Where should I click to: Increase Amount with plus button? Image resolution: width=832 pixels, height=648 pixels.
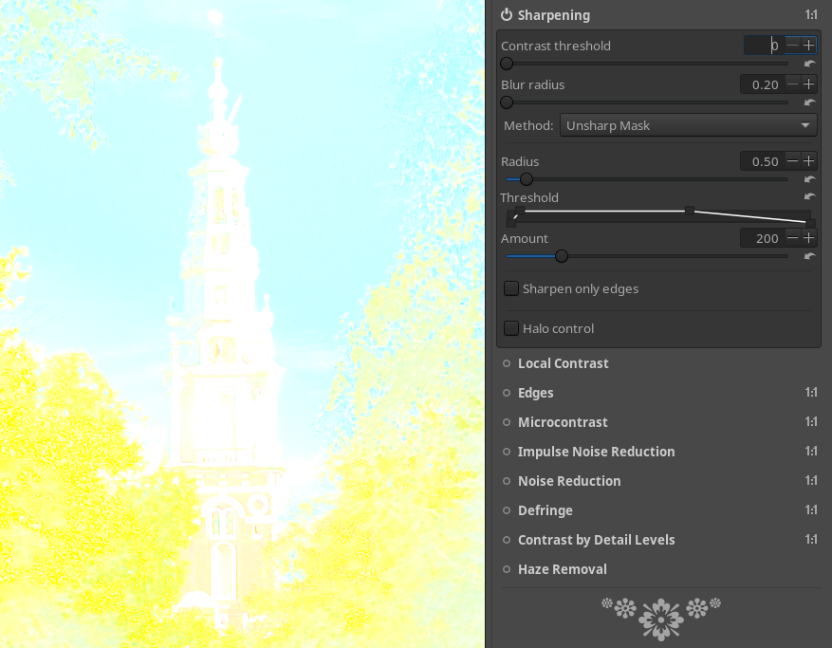pyautogui.click(x=808, y=238)
